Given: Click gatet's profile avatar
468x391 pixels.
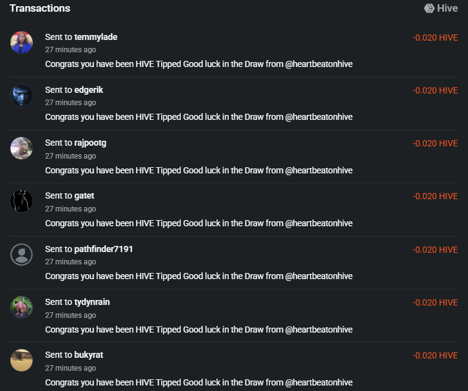Looking at the screenshot, I should [x=22, y=201].
